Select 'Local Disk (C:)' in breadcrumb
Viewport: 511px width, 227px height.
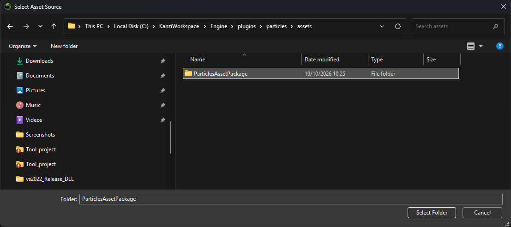(132, 26)
